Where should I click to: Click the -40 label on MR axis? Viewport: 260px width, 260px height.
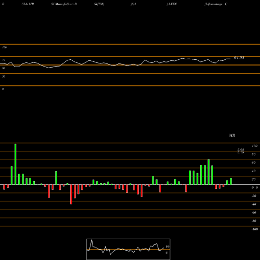tap(254, 204)
